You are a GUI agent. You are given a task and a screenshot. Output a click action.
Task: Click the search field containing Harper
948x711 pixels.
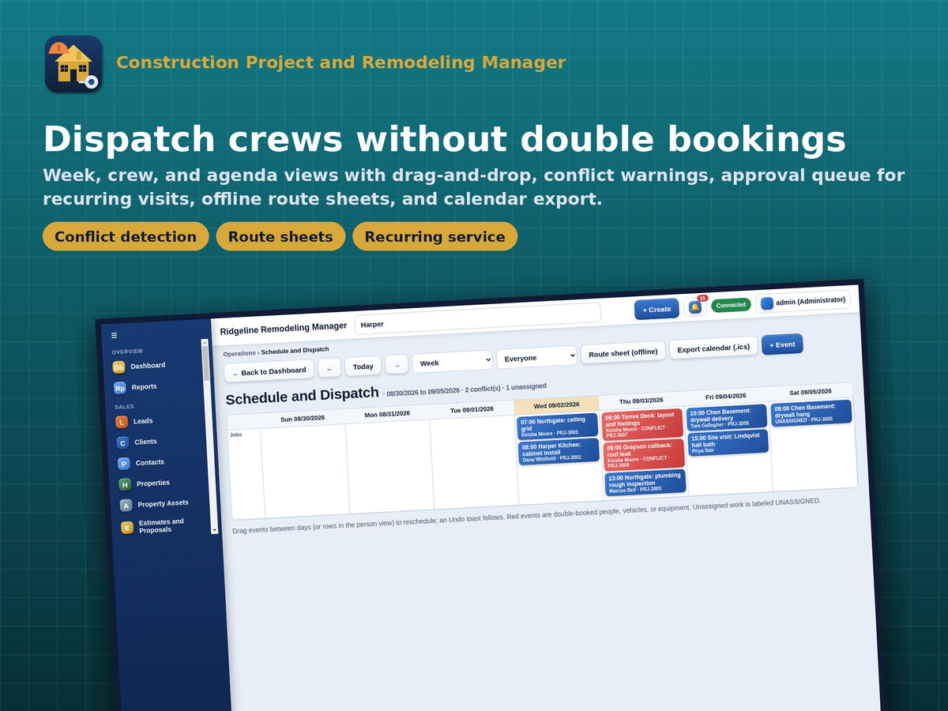478,318
